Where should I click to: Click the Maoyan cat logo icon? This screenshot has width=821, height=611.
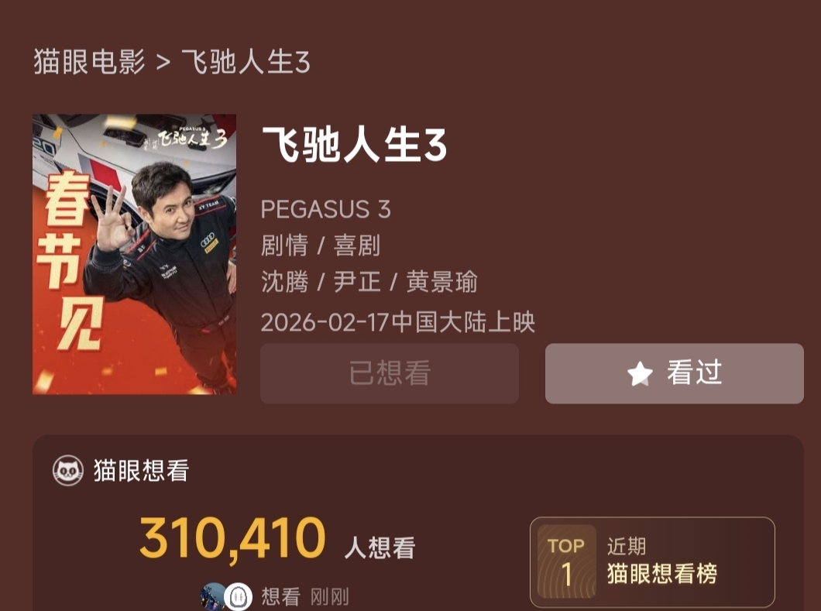click(x=68, y=470)
